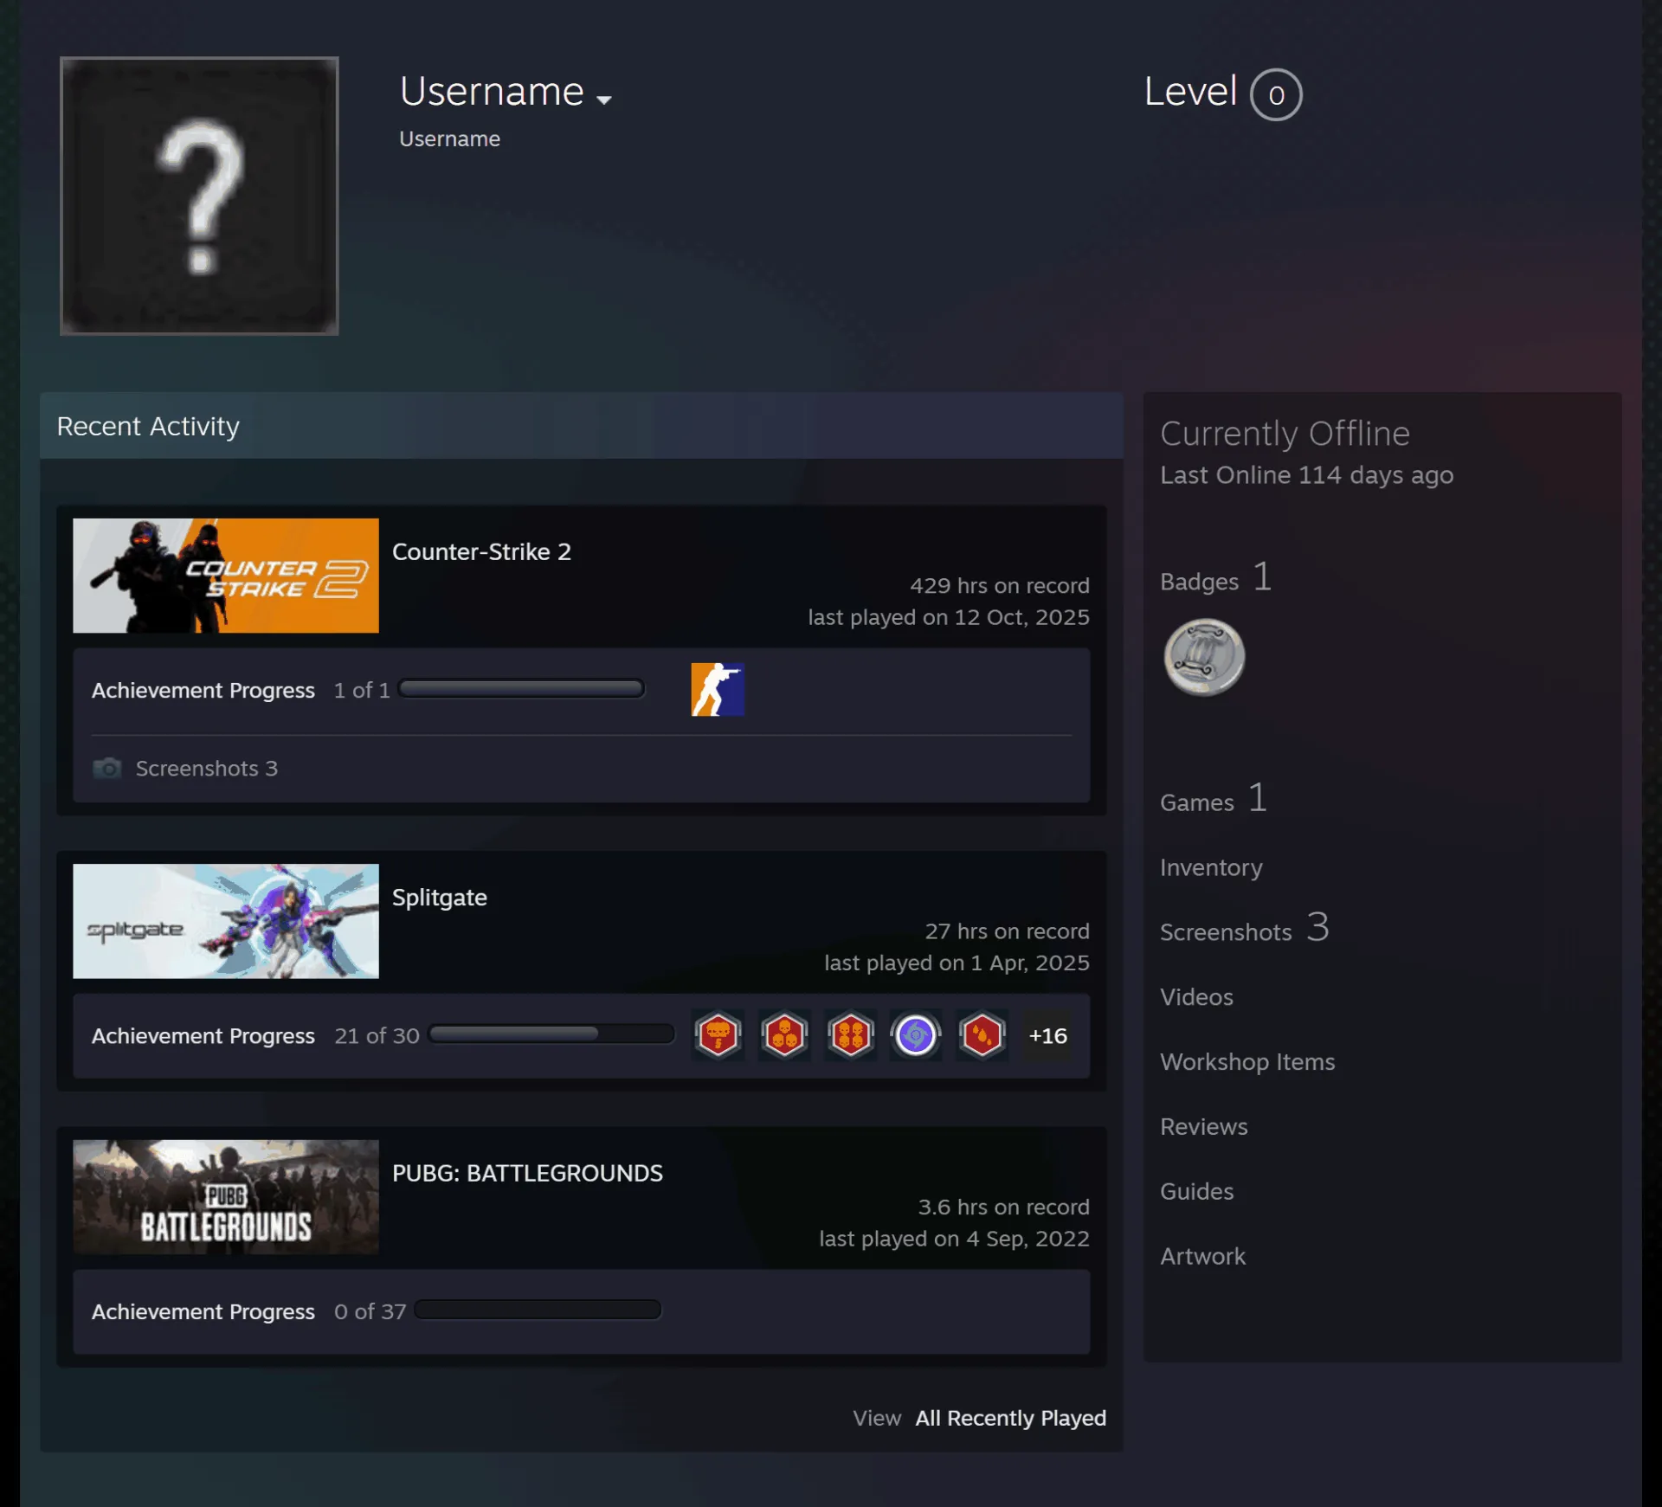The image size is (1662, 1507).
Task: Open the PUBG Battlegrounds game banner
Action: click(x=226, y=1197)
